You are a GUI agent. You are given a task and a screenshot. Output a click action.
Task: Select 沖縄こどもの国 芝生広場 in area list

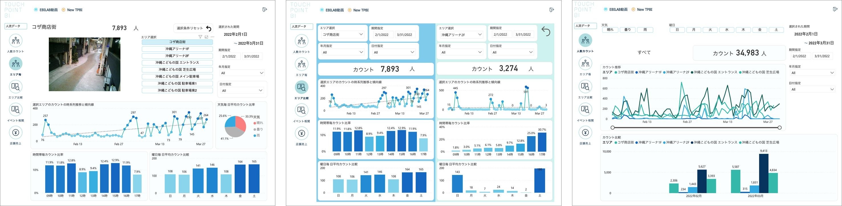177,69
